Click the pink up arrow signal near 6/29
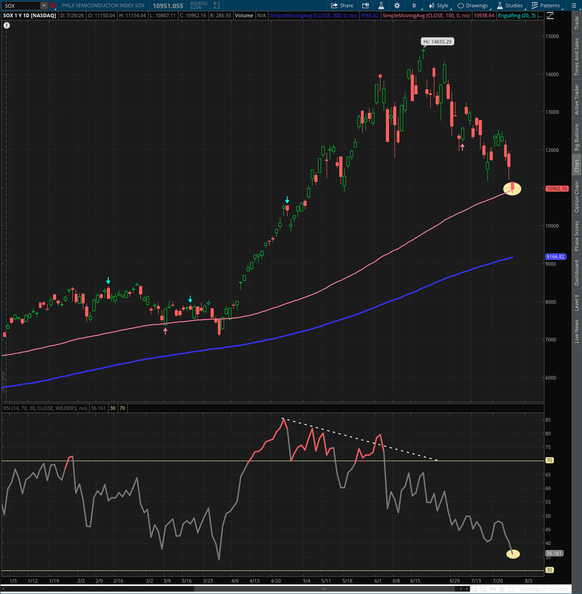The image size is (582, 594). point(462,146)
